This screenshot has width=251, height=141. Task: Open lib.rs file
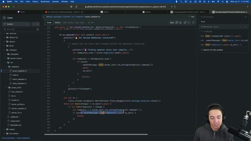pos(13,96)
